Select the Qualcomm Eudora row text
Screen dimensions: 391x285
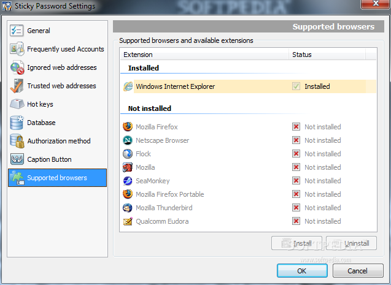(x=162, y=221)
